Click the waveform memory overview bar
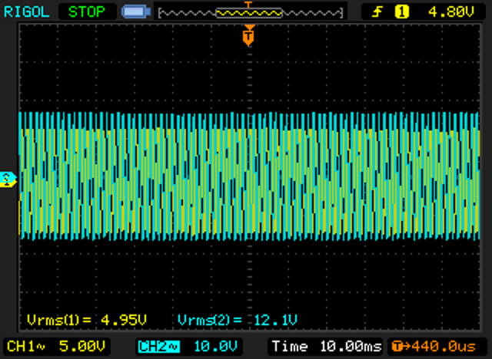 (248, 13)
